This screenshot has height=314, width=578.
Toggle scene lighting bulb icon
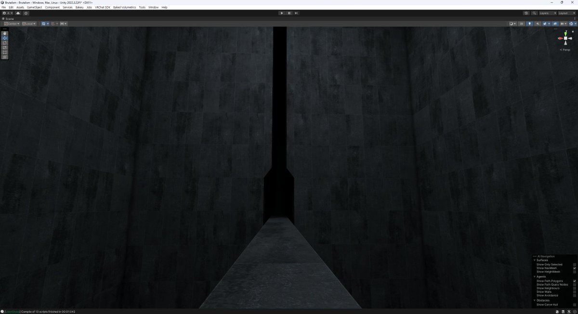[530, 24]
